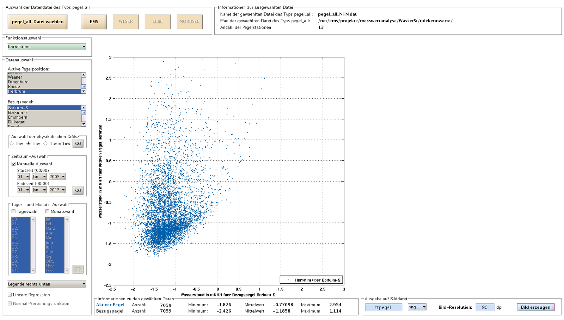Toggle the Manuelle Auswahl checkbox
Screen dimensions: 564x320
(x=13, y=164)
